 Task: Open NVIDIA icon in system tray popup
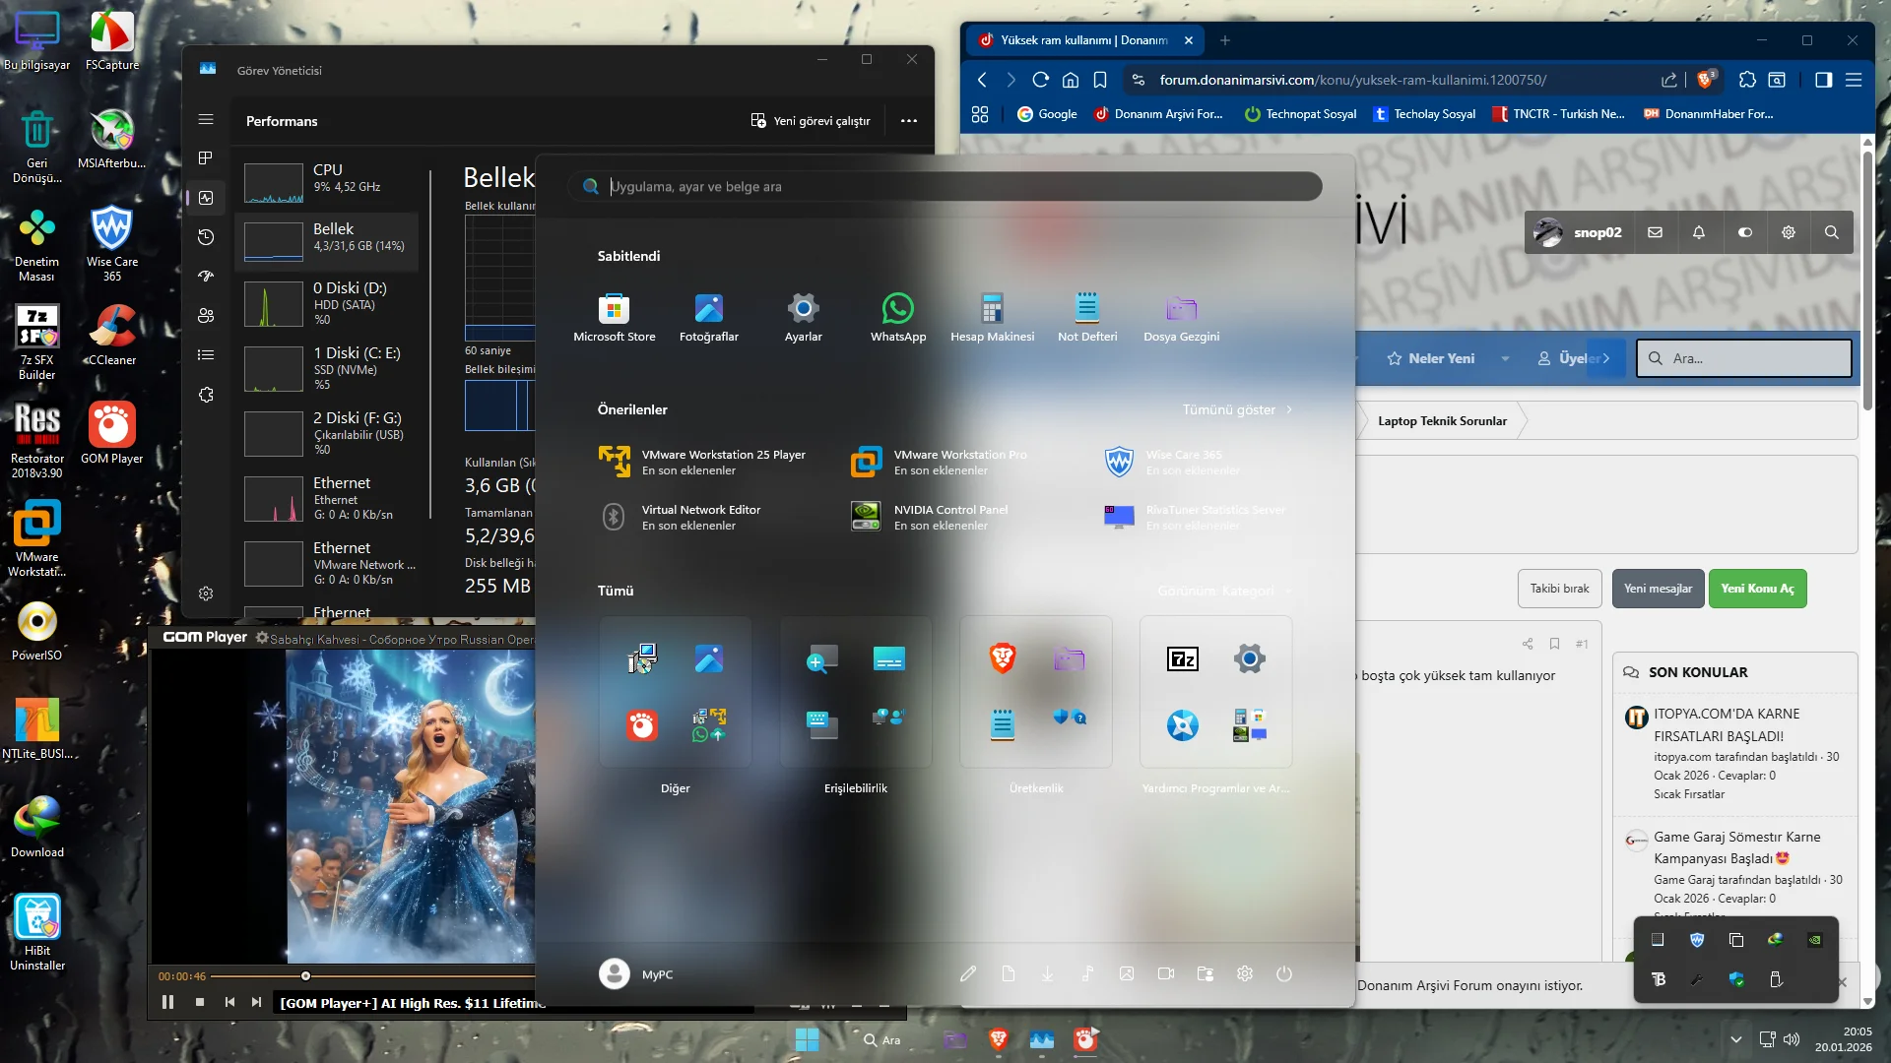click(1814, 940)
